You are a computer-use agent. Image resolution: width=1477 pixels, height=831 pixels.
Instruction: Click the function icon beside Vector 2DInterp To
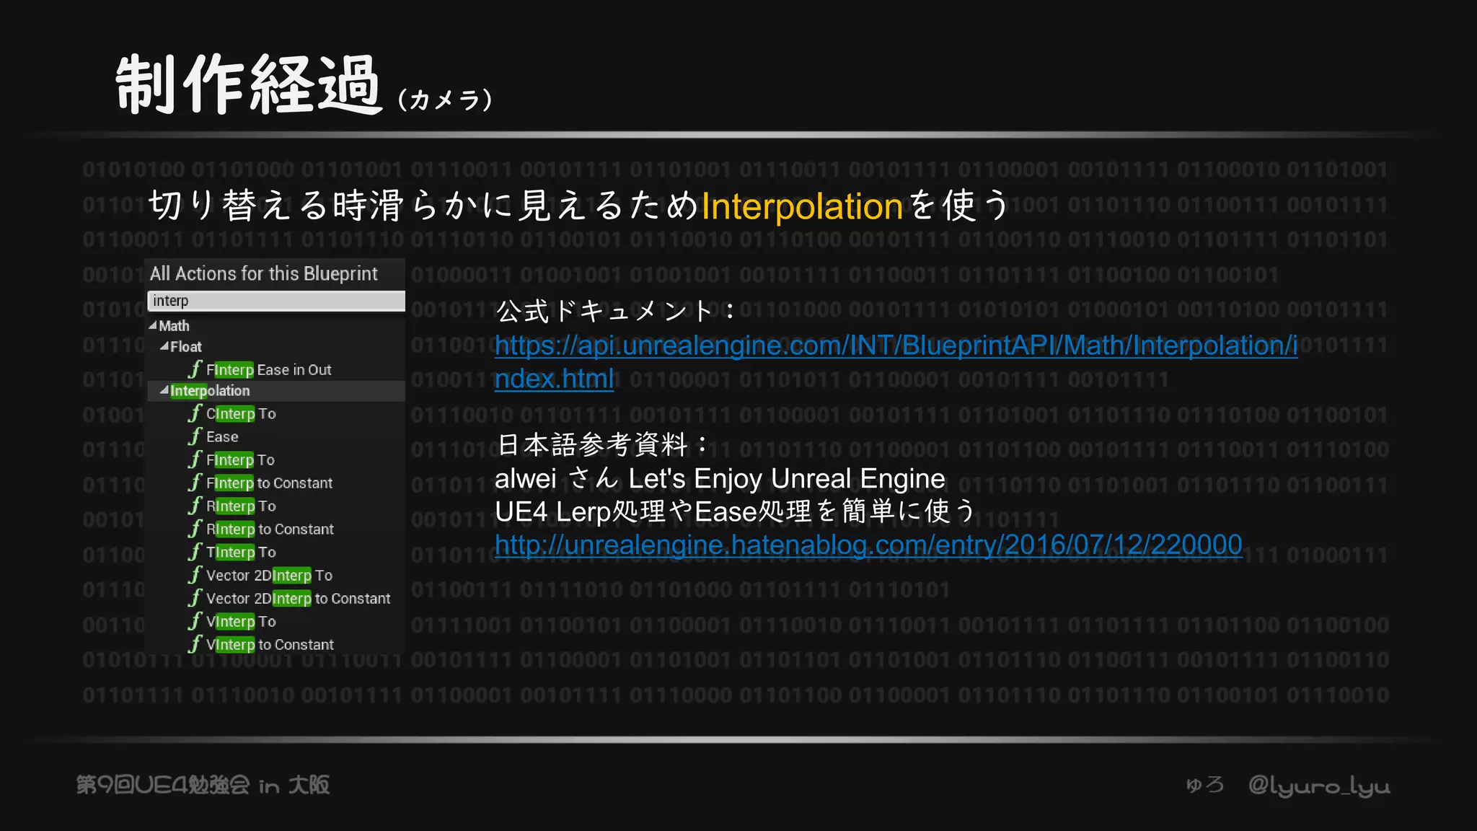point(195,575)
